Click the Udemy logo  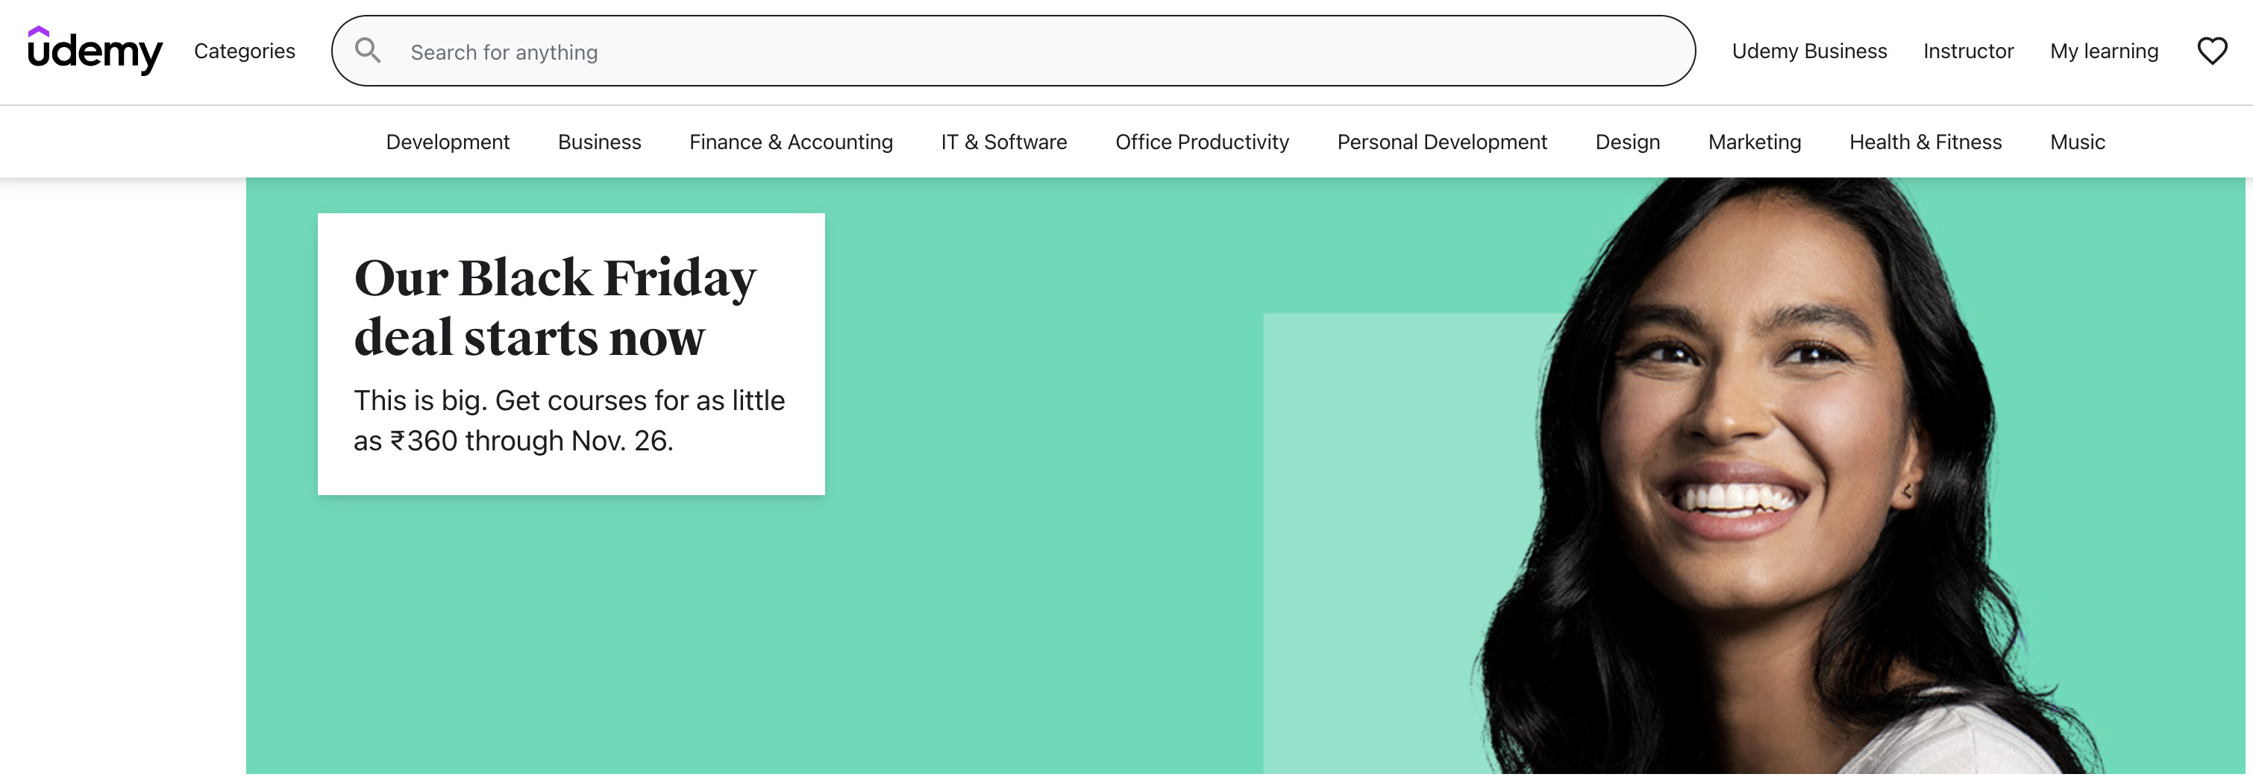click(x=95, y=51)
